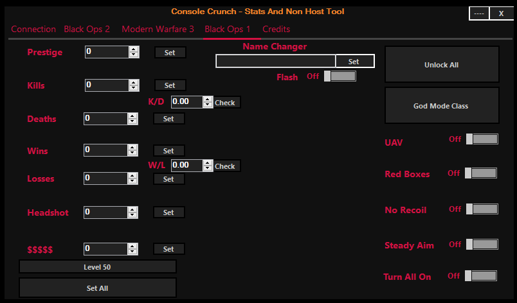Click Set next to Deaths
This screenshot has height=303, width=517.
click(169, 119)
